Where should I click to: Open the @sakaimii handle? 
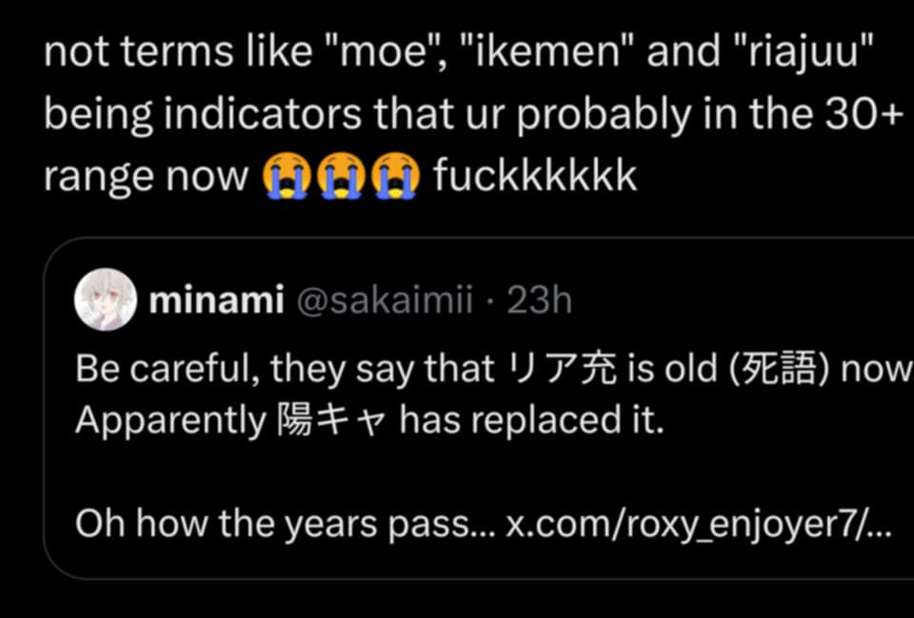pos(385,300)
